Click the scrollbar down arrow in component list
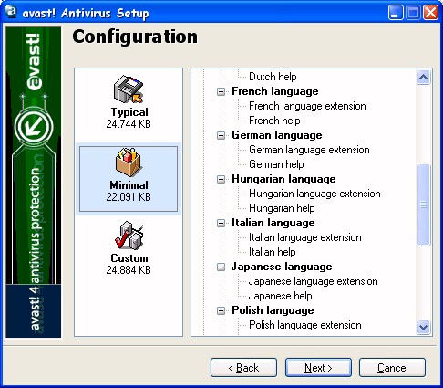 pyautogui.click(x=423, y=327)
